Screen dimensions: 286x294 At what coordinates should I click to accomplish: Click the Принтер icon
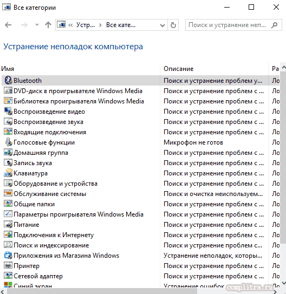point(8,266)
